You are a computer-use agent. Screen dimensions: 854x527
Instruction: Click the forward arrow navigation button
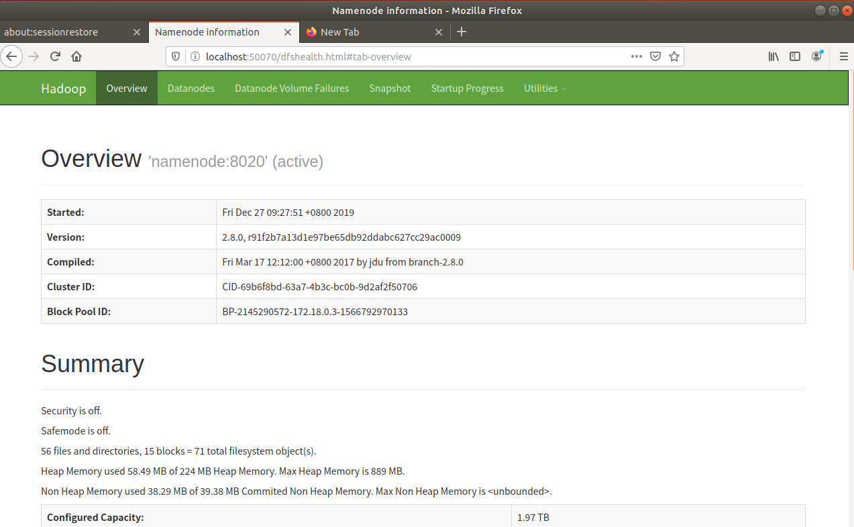(34, 56)
